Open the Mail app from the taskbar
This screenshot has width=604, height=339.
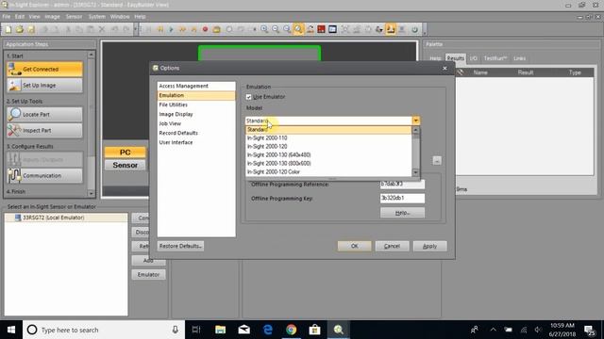pyautogui.click(x=243, y=330)
